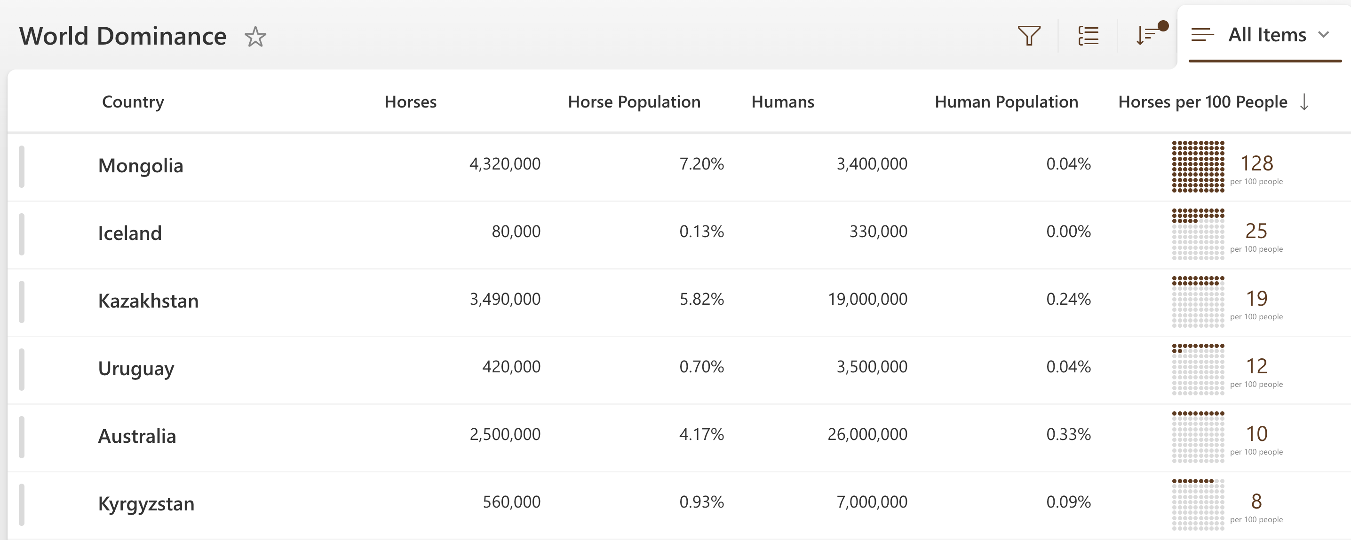Open the Kazakhstan item

(148, 301)
